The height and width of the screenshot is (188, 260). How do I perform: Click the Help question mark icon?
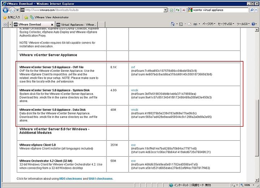[x=253, y=24]
